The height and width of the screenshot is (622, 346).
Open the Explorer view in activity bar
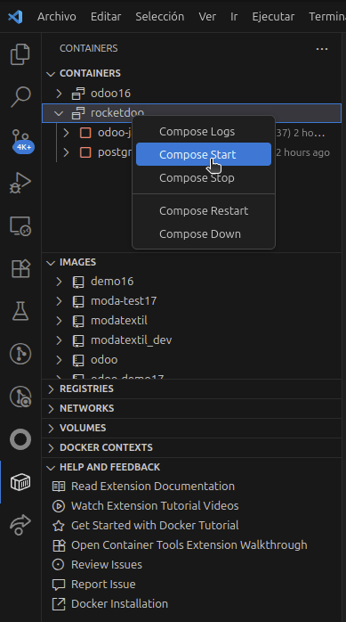(20, 54)
